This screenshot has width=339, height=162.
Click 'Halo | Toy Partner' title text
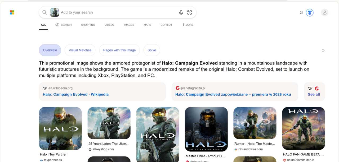tap(53, 154)
